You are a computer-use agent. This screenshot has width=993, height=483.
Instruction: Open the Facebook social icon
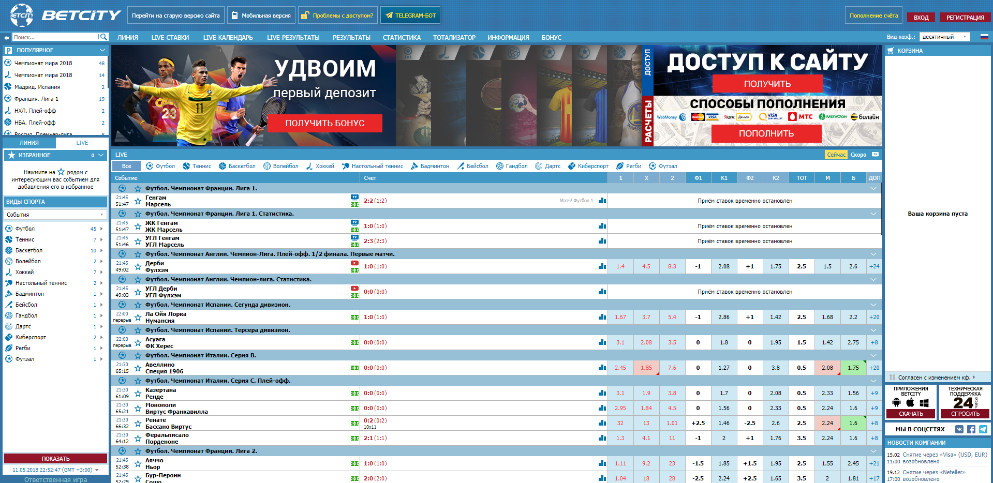pyautogui.click(x=971, y=429)
